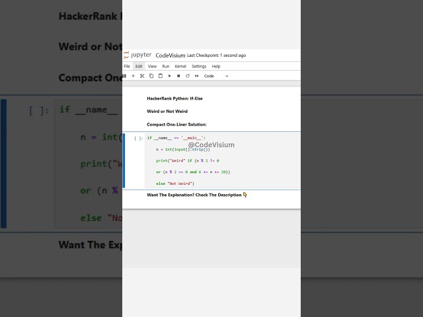This screenshot has height=317, width=423.
Task: Restart kernel and run all cells
Action: [x=197, y=76]
